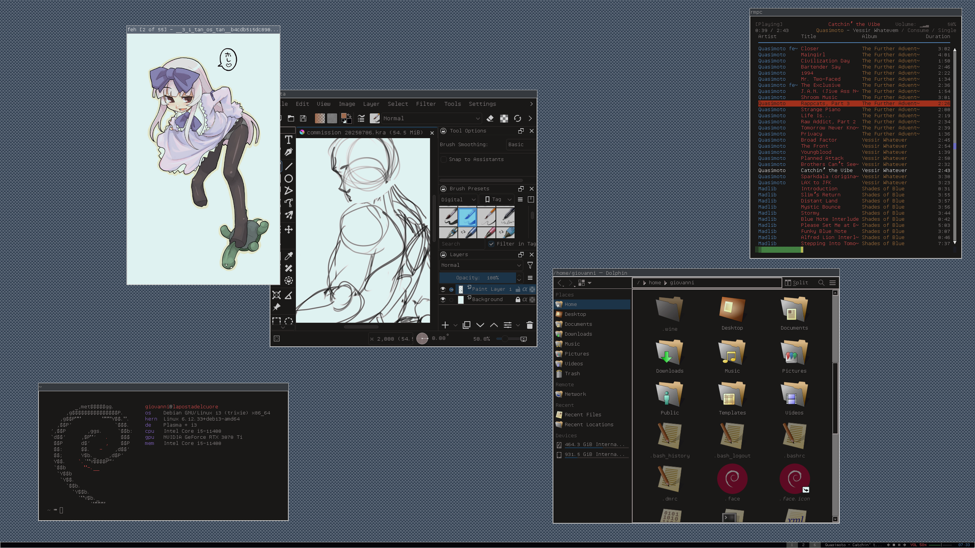Click the Split button in Dolphin
Image resolution: width=975 pixels, height=548 pixels.
(x=796, y=283)
